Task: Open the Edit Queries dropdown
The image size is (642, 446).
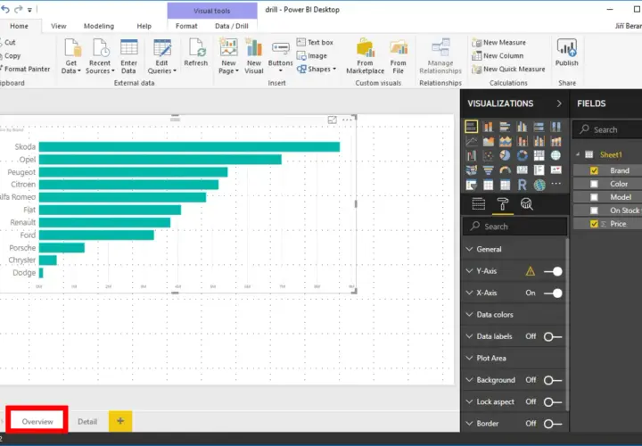Action: click(x=161, y=56)
